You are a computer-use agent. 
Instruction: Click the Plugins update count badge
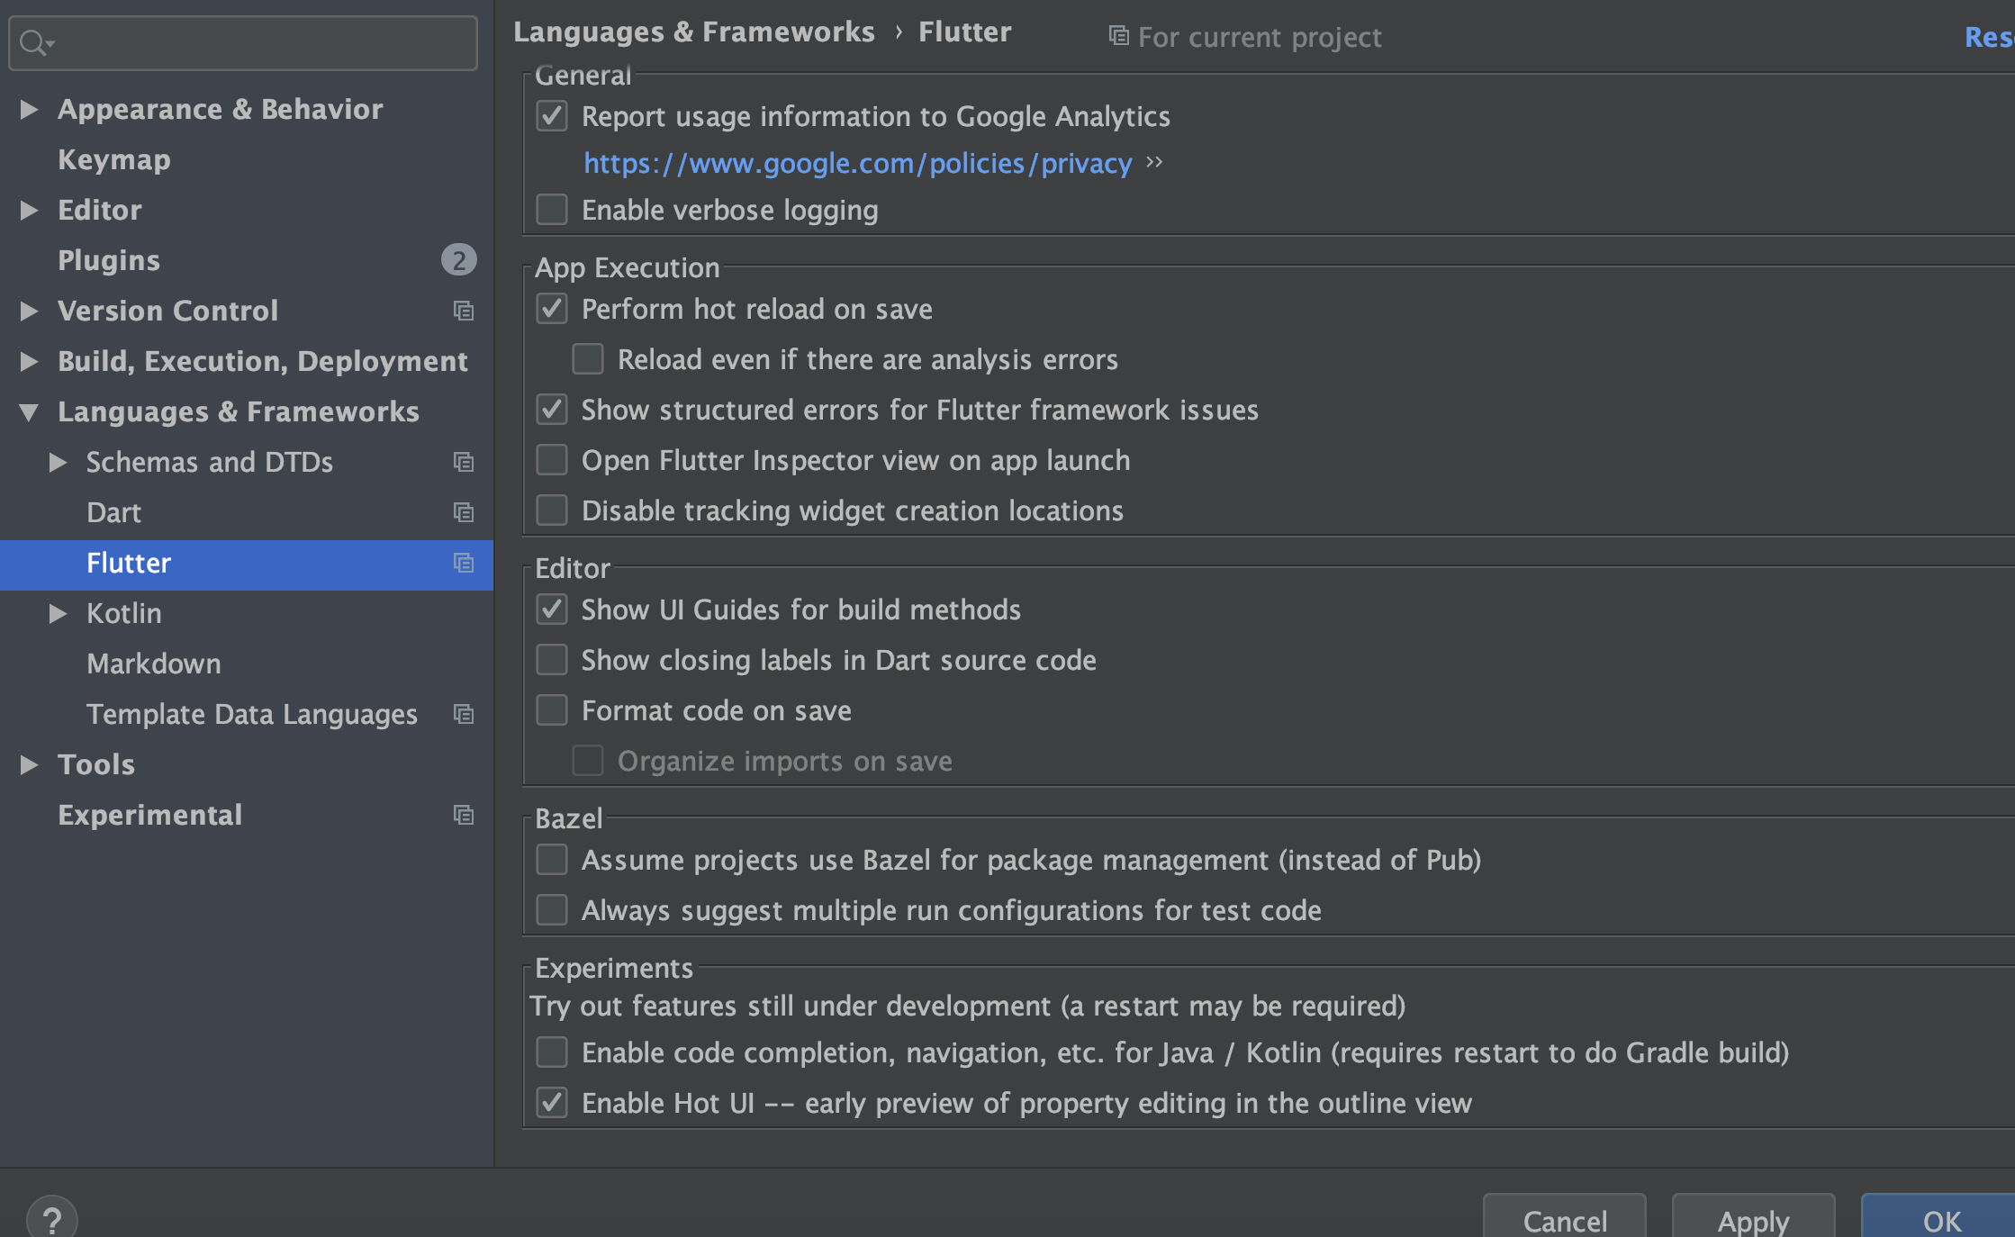(x=458, y=260)
